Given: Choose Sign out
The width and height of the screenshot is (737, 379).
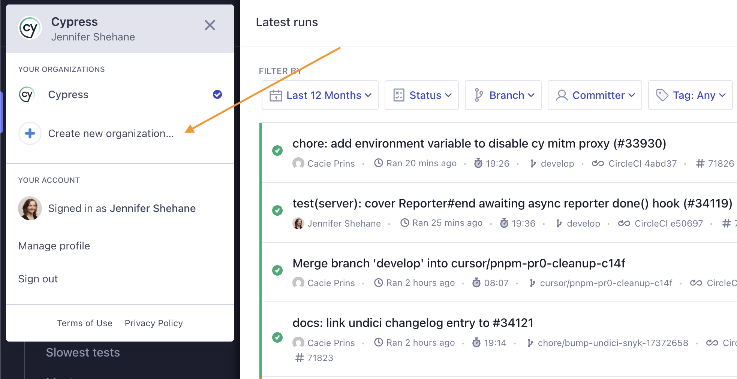Looking at the screenshot, I should 38,279.
